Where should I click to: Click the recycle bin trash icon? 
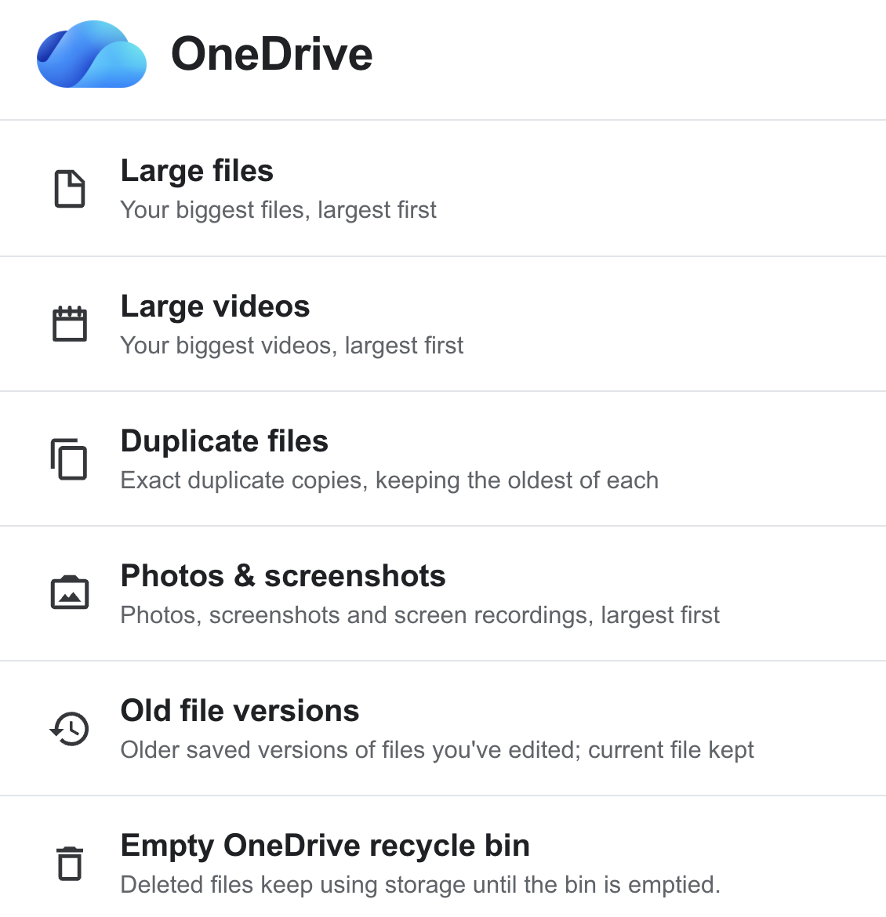pos(70,863)
